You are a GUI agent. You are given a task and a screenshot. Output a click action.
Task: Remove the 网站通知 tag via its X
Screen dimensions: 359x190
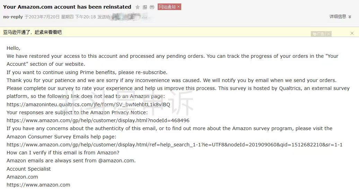pyautogui.click(x=178, y=7)
